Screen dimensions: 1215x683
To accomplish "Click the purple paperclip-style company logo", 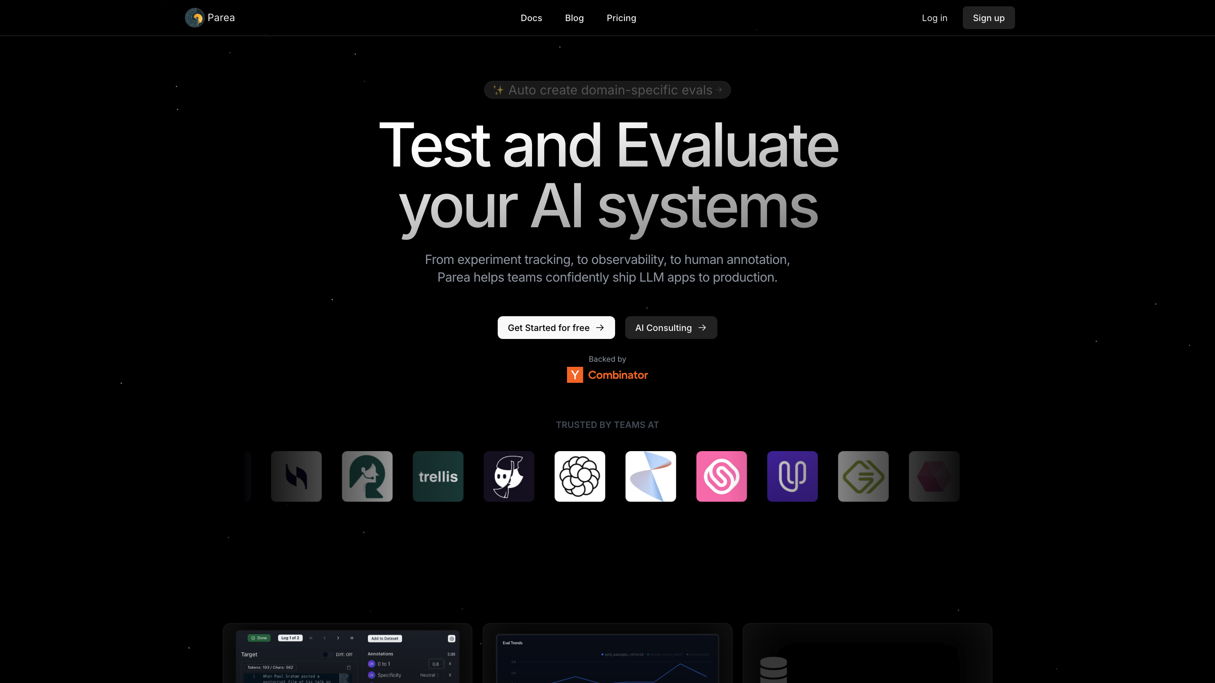I will 792,476.
